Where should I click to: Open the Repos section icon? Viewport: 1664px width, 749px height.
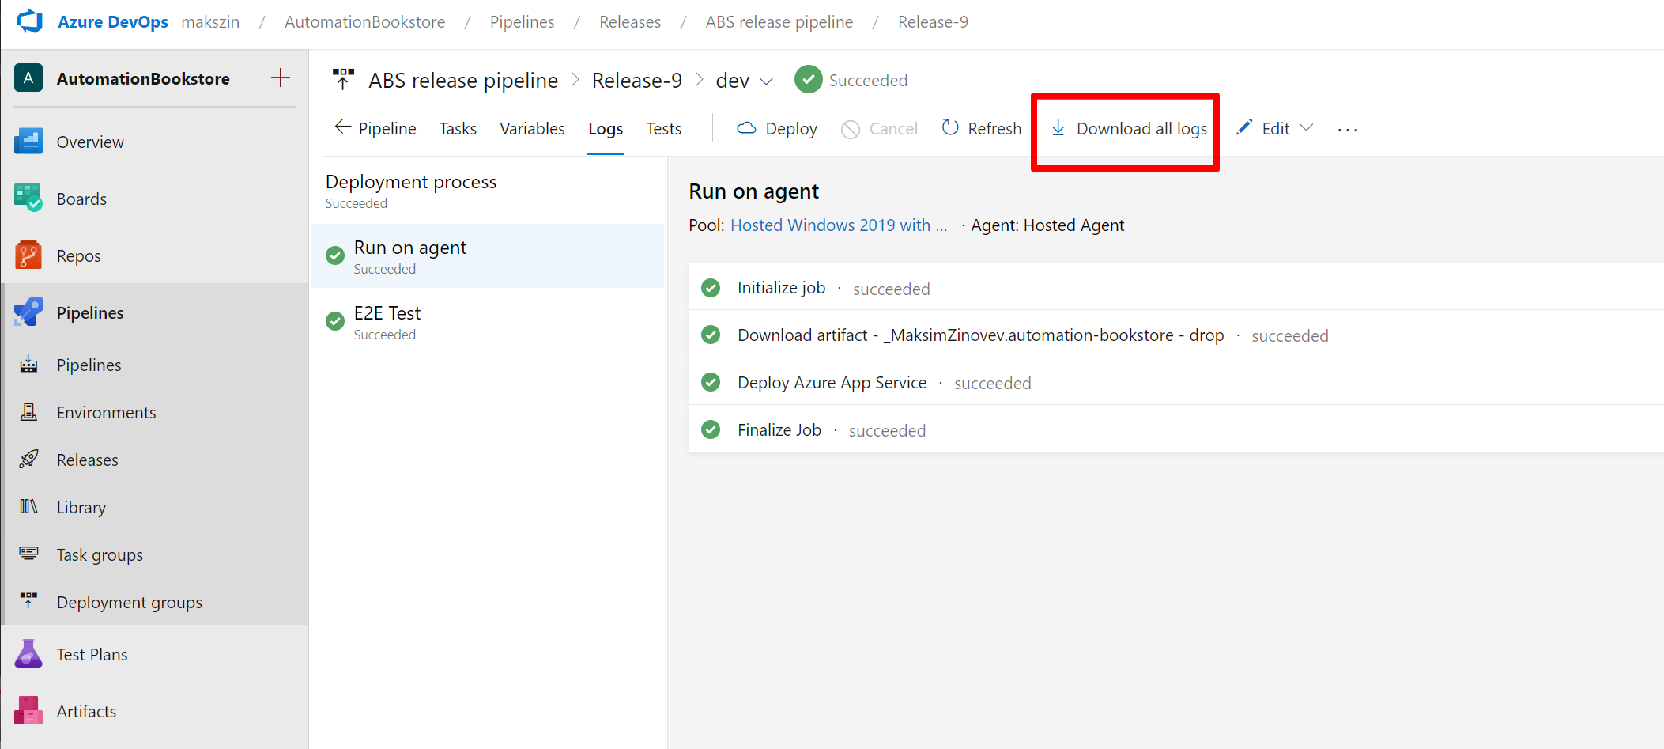coord(28,255)
